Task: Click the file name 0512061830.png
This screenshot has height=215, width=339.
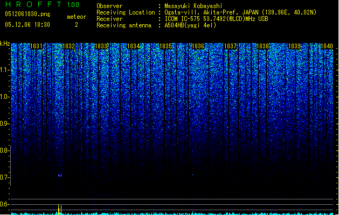Action: pos(27,14)
